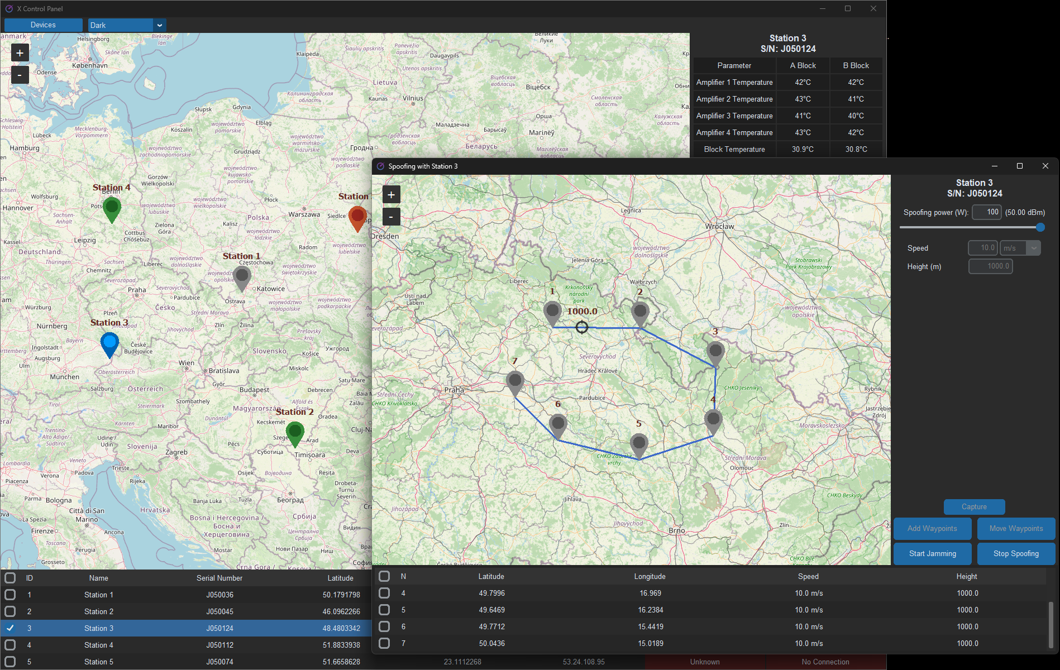Uncheck the Station 3 row checkbox
The width and height of the screenshot is (1060, 670).
10,628
